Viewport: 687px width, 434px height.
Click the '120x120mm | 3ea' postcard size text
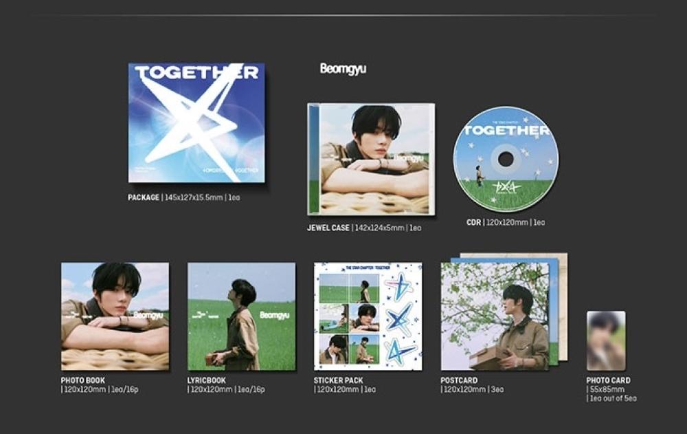(473, 389)
